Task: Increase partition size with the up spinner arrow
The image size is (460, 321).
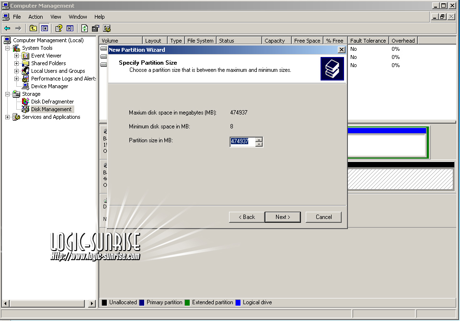Action: [259, 139]
